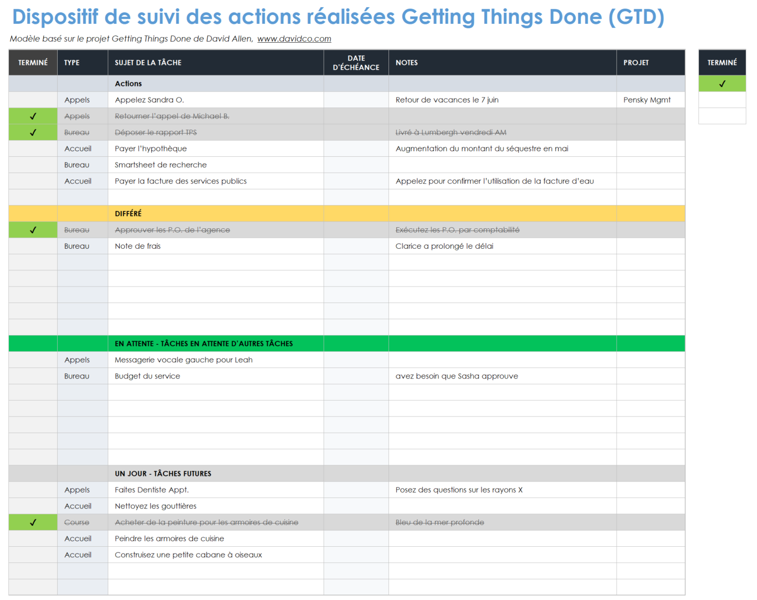Image resolution: width=757 pixels, height=600 pixels.
Task: Select the green checkmark in side Terminé list
Action: [722, 84]
